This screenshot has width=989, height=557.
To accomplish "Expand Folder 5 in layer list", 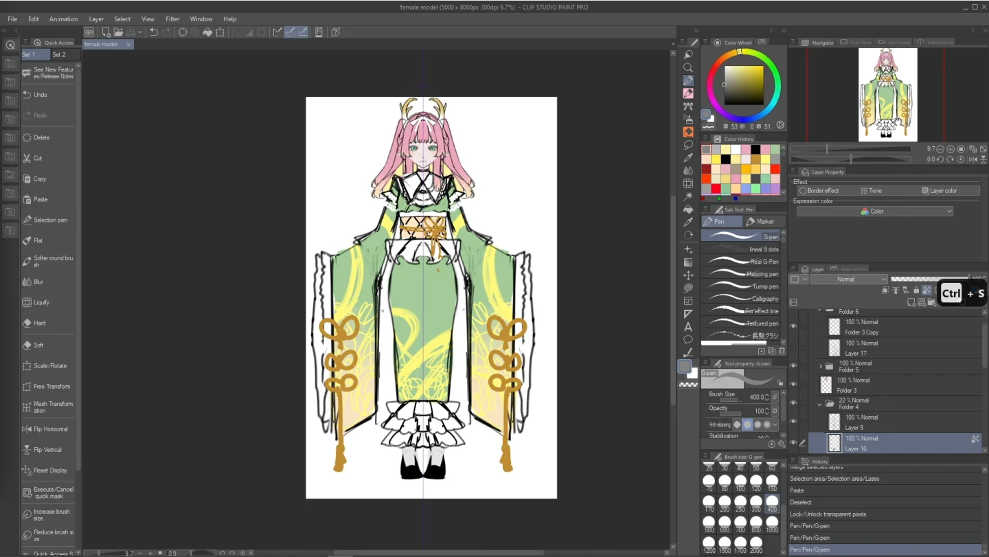I will pyautogui.click(x=820, y=366).
